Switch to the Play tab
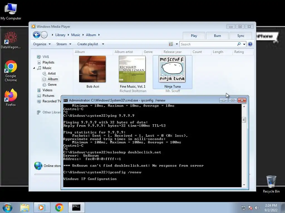The height and width of the screenshot is (213, 285). pyautogui.click(x=194, y=36)
